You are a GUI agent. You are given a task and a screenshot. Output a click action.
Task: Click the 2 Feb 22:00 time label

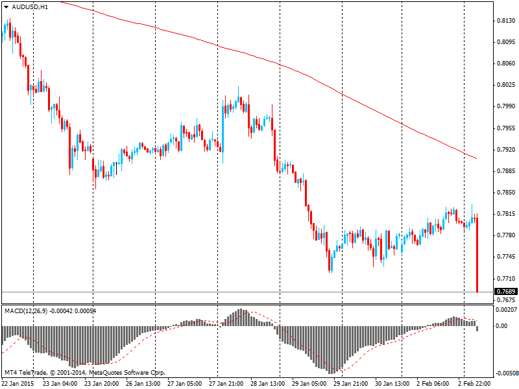pyautogui.click(x=476, y=383)
